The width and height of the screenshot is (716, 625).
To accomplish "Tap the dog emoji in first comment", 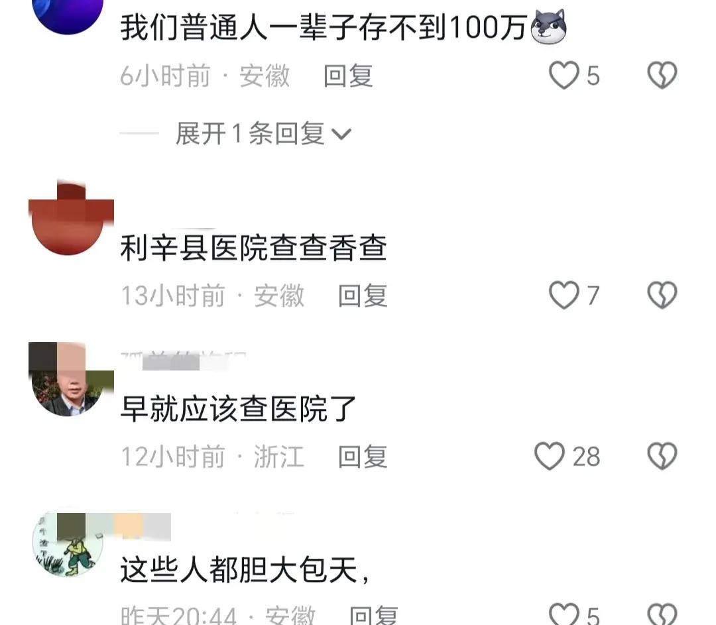I will [549, 27].
